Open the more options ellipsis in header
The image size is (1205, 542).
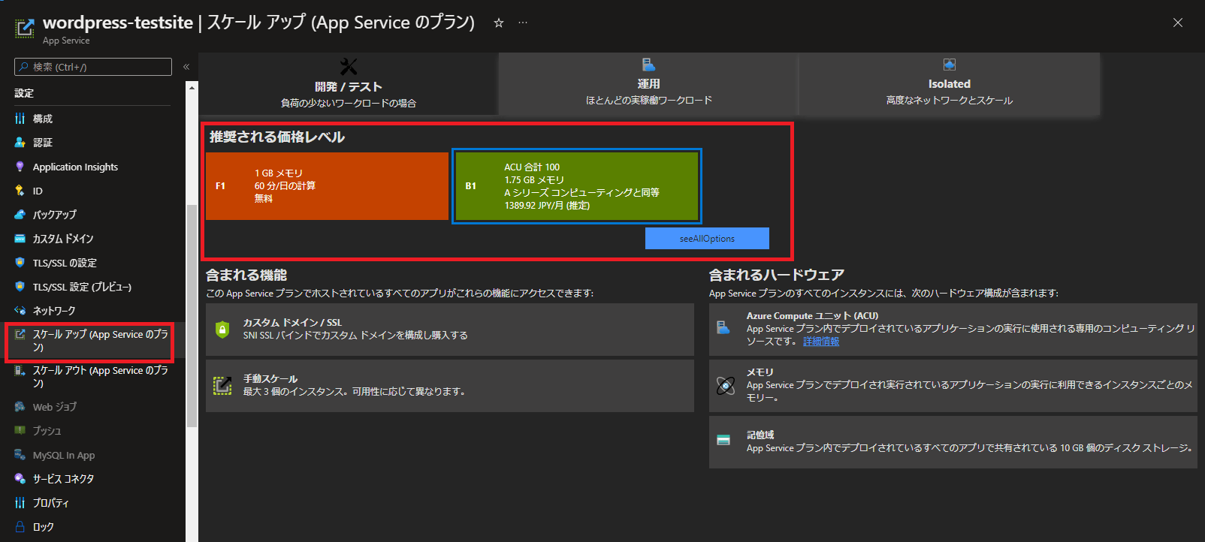(x=523, y=23)
